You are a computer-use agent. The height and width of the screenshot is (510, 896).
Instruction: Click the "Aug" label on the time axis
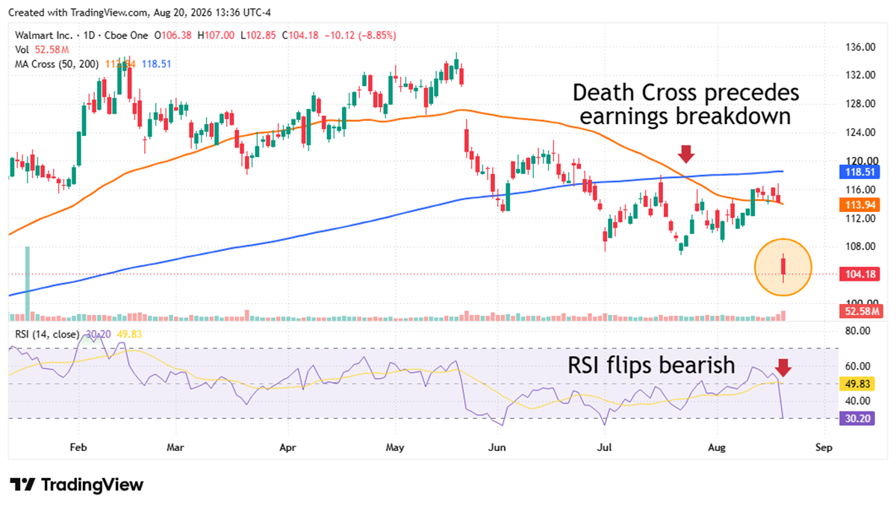[x=717, y=447]
